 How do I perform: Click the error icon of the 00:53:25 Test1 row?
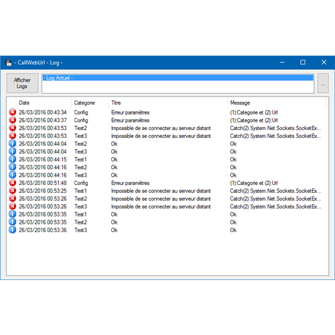coord(13,190)
